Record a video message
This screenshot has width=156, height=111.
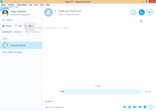coord(135,107)
